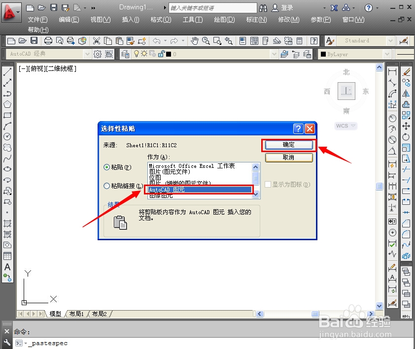Toggle layer lock padlock icon

161,54
